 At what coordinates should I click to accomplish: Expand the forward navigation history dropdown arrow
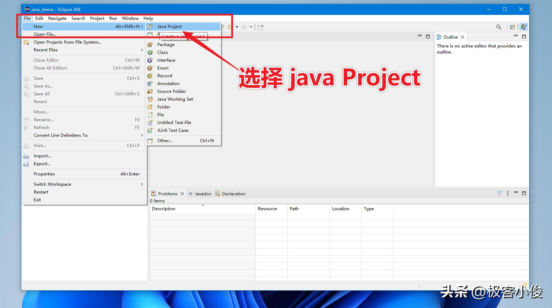pos(251,27)
